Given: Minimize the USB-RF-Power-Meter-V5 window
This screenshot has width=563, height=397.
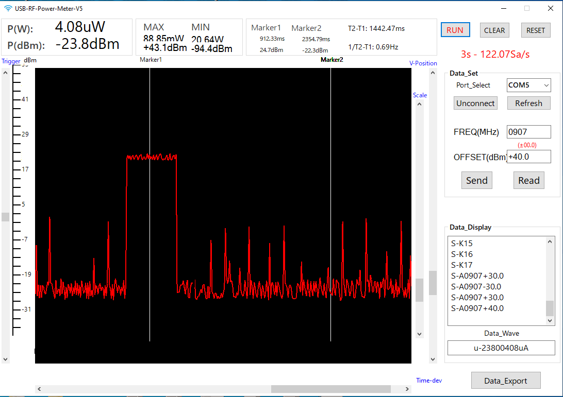Looking at the screenshot, I should coord(504,8).
